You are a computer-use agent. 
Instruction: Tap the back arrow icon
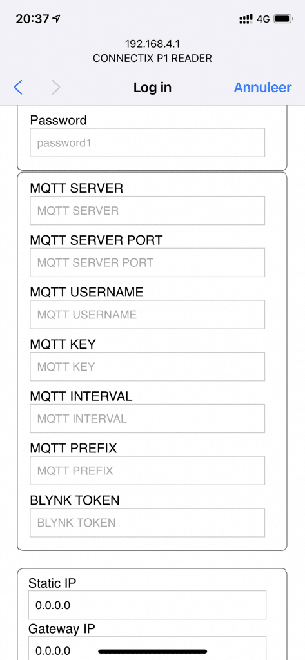pyautogui.click(x=17, y=88)
